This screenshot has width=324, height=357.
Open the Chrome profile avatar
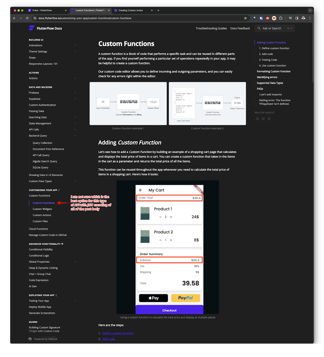coord(303,18)
